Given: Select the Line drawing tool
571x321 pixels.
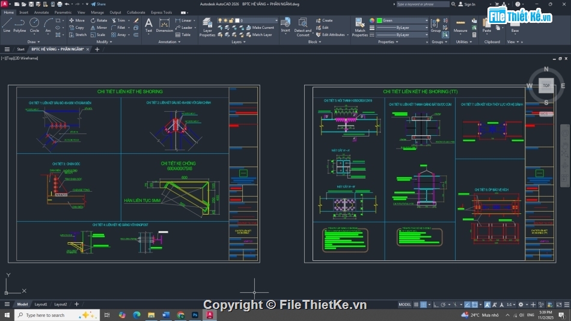Looking at the screenshot, I should (7, 24).
